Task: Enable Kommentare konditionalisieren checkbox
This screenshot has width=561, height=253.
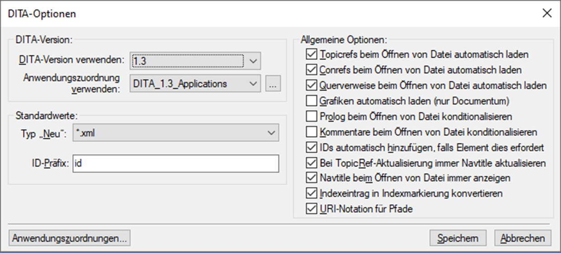Action: (311, 132)
